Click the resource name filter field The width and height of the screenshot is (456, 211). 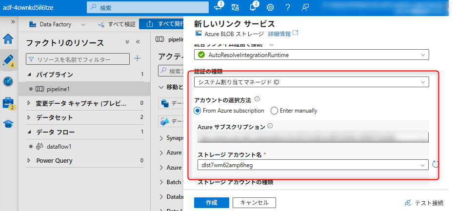click(x=78, y=59)
